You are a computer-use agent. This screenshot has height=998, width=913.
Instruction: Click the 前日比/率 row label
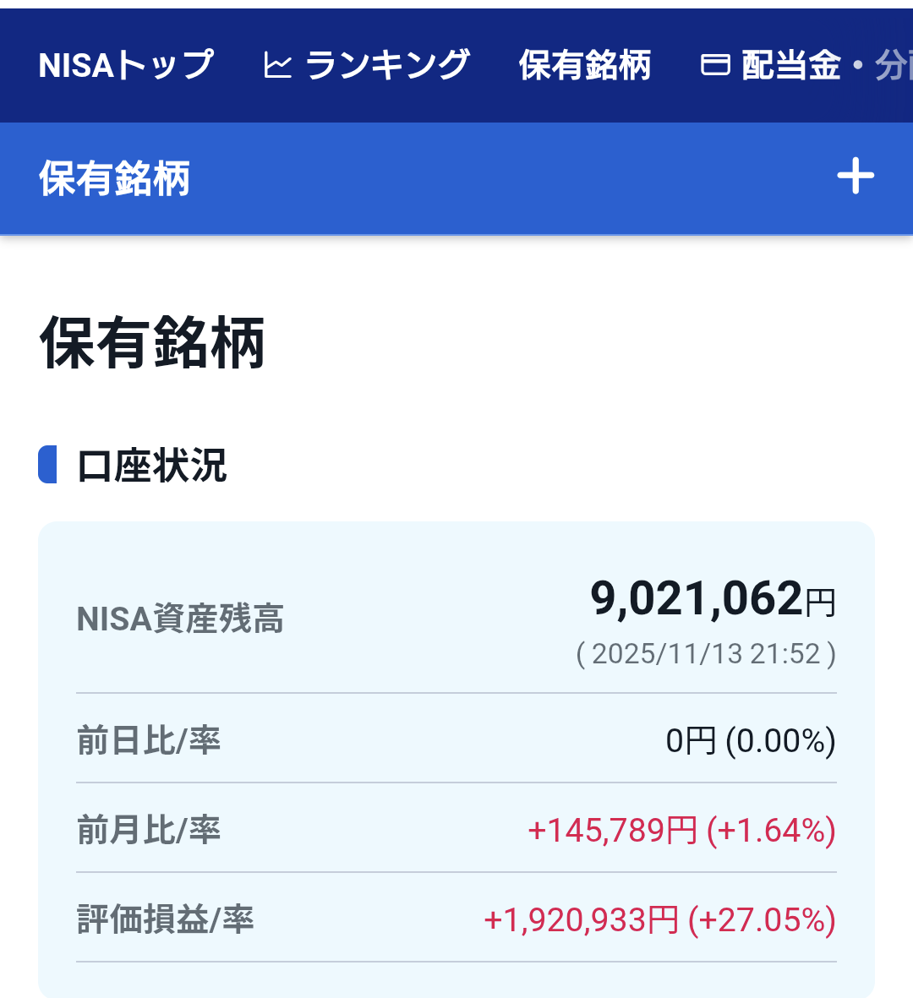click(149, 740)
